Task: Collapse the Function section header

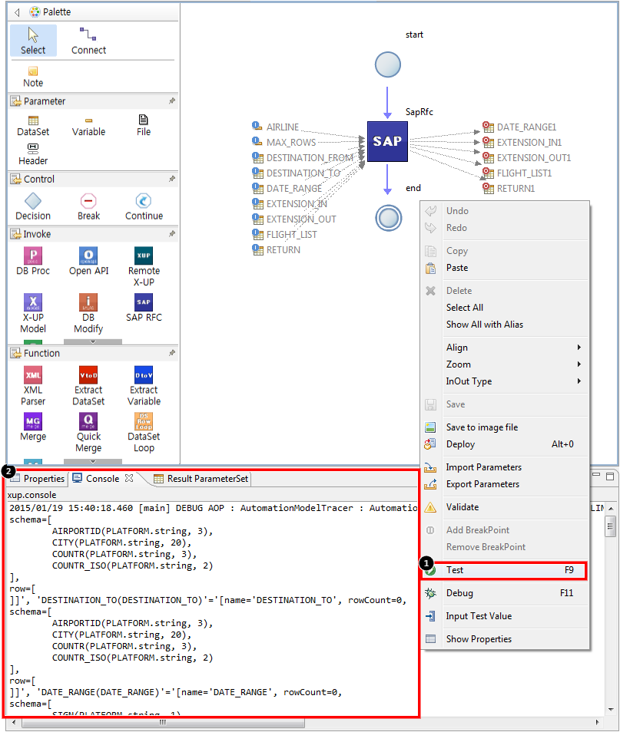Action: pos(93,353)
